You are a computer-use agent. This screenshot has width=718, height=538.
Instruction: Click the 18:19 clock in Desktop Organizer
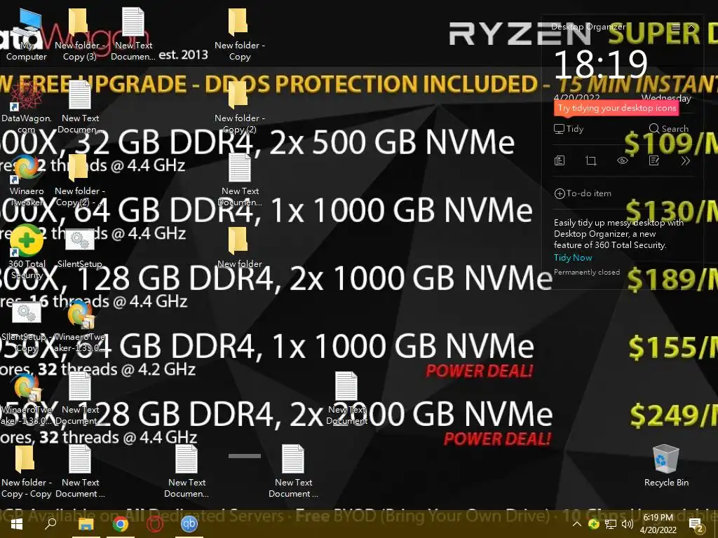[x=600, y=64]
